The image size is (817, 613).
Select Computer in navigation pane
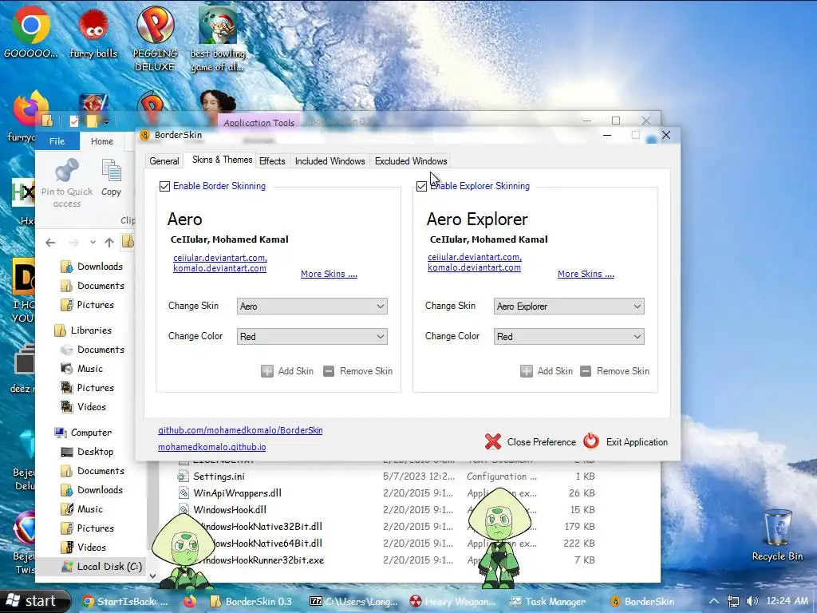(83, 433)
